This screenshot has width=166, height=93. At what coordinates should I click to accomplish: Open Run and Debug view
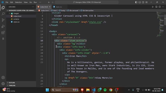tap(3, 26)
